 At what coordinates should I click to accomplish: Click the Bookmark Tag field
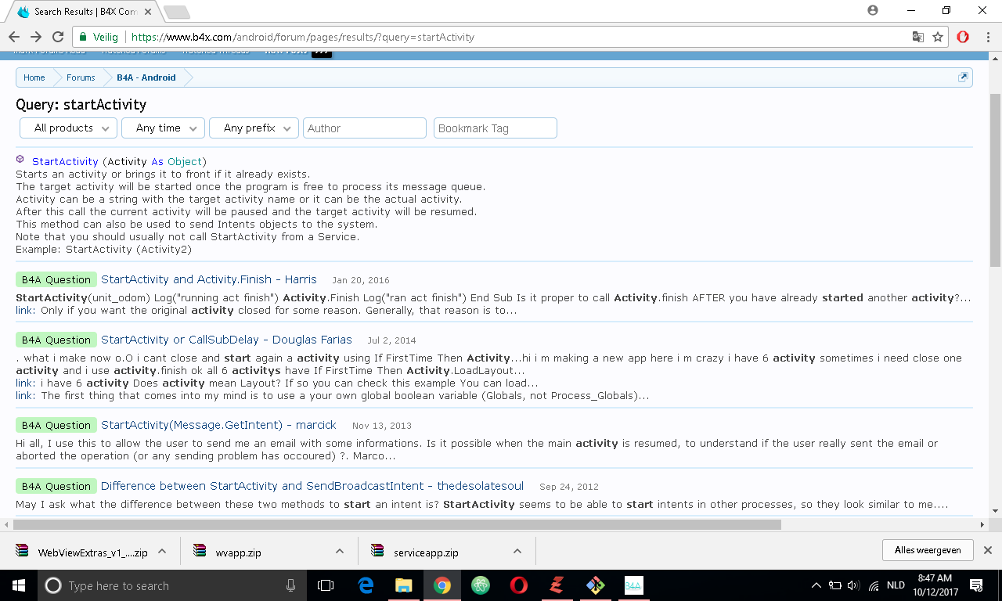click(496, 128)
